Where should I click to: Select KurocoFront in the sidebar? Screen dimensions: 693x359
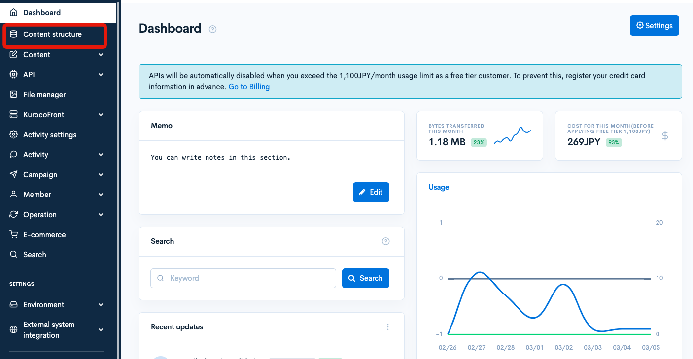point(44,114)
